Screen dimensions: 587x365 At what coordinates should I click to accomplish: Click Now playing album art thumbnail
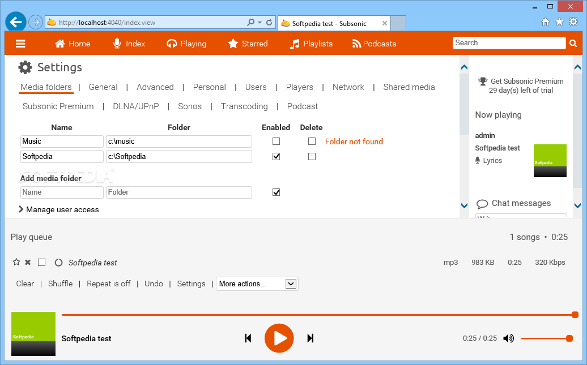pos(550,161)
